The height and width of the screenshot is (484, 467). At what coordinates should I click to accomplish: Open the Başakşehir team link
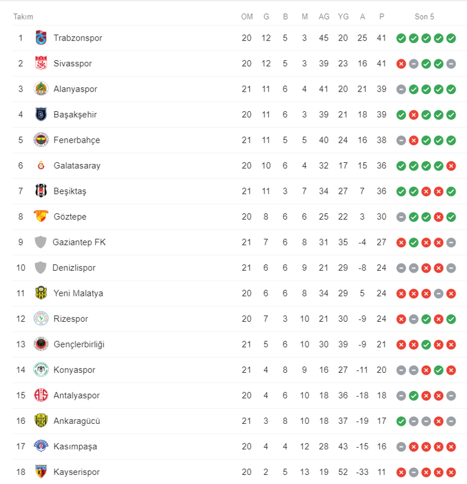pyautogui.click(x=75, y=114)
